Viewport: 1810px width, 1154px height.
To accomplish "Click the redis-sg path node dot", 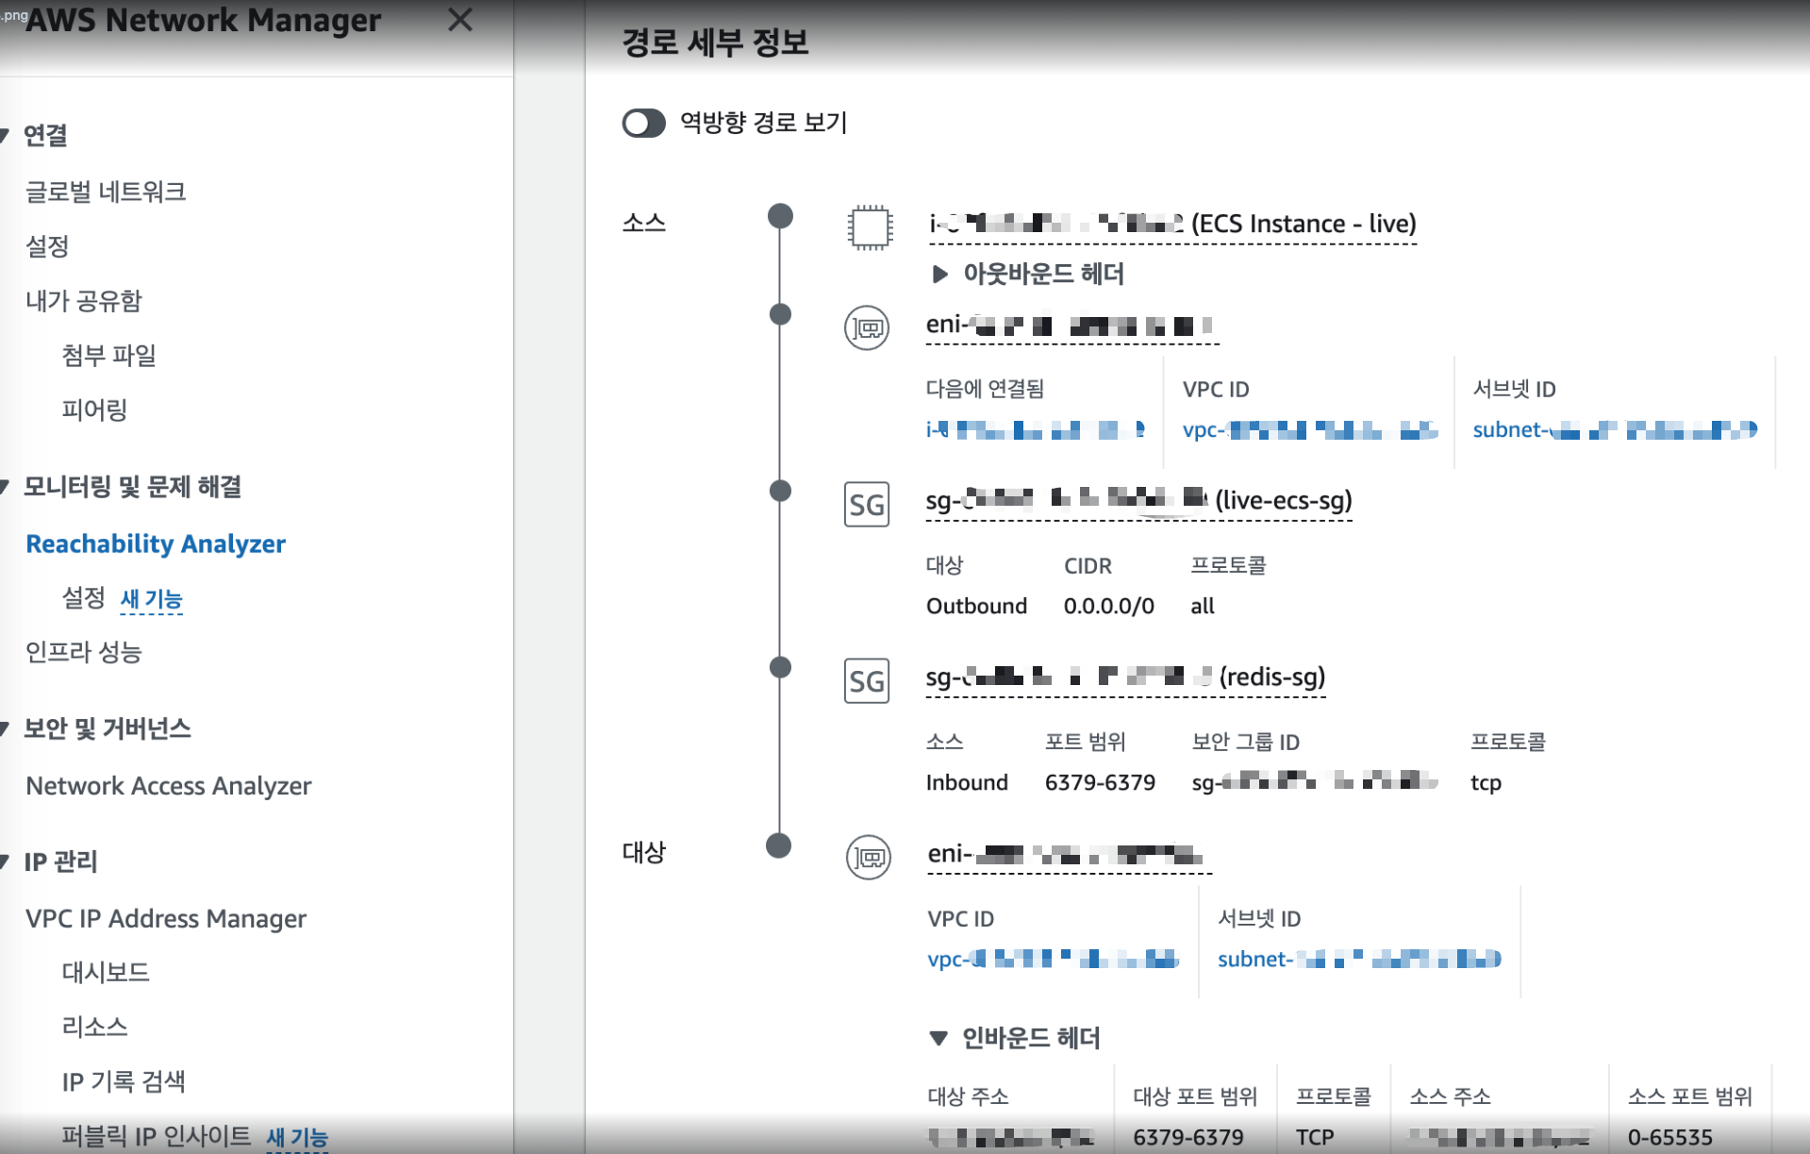I will (x=780, y=667).
